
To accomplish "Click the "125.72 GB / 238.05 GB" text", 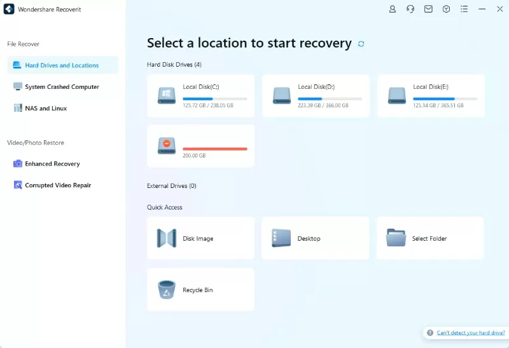I will 208,105.
